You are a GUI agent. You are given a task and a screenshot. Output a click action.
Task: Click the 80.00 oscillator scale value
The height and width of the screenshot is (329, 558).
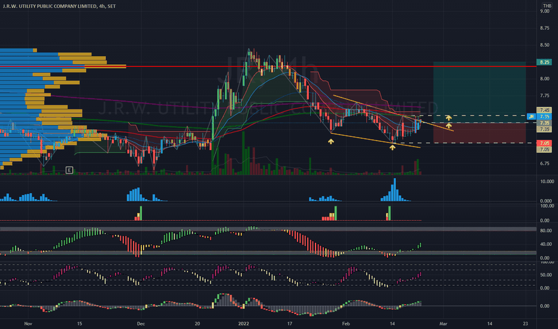click(x=545, y=231)
